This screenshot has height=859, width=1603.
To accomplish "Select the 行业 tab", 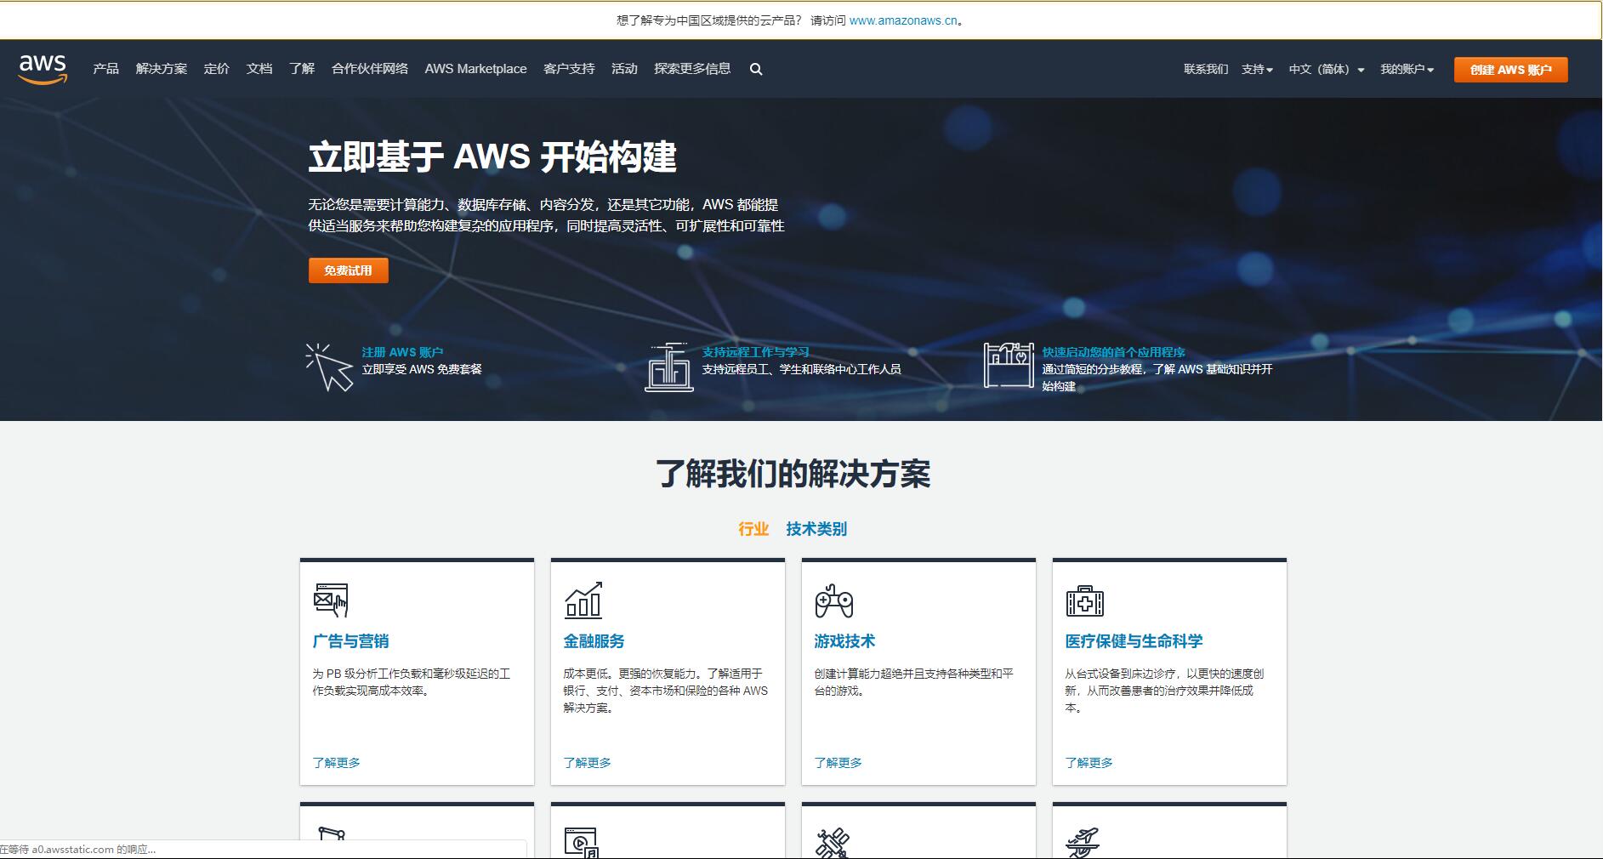I will point(753,529).
